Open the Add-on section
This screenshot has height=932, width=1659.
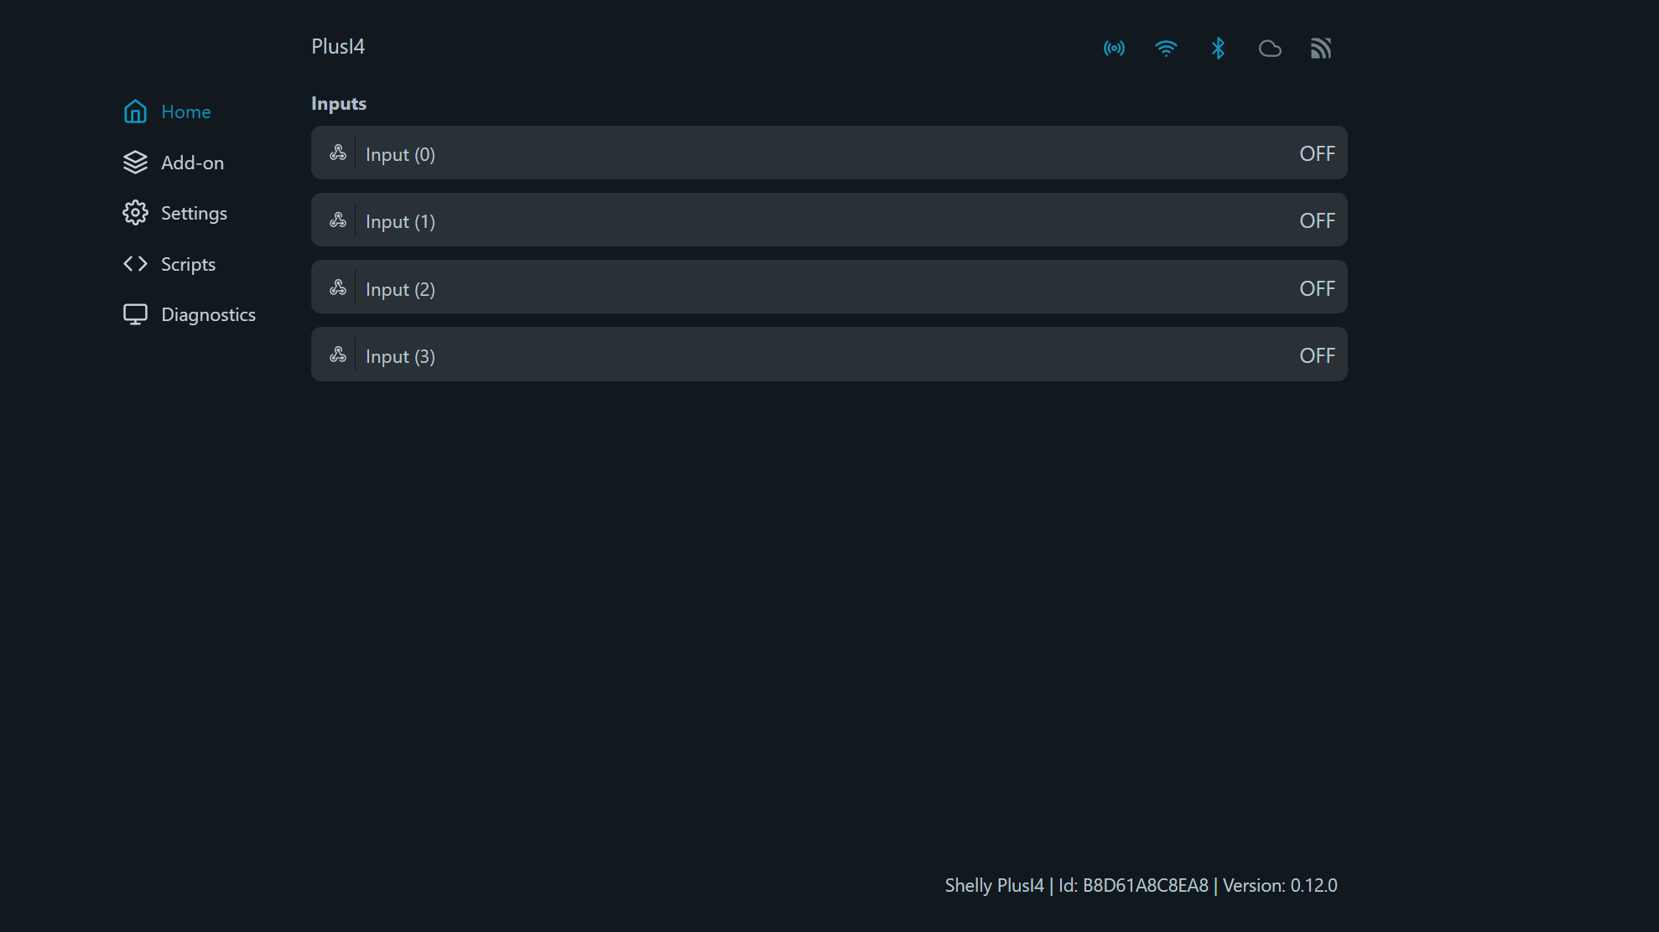(192, 163)
